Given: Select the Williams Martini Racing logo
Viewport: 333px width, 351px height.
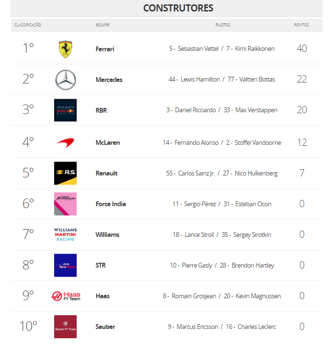Looking at the screenshot, I should click(x=65, y=234).
